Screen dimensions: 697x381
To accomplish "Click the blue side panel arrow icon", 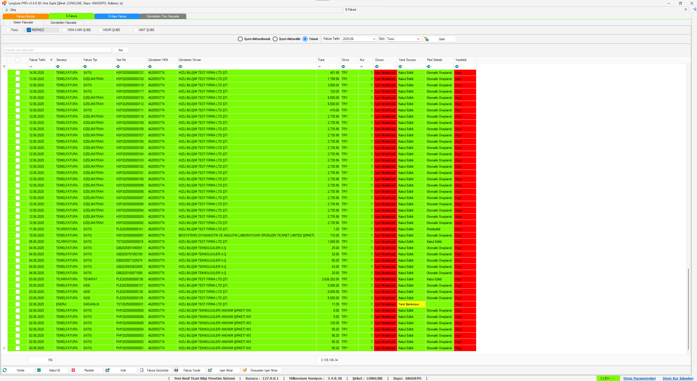I will [695, 9].
